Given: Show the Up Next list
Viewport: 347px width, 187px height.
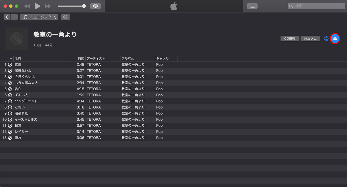Looking at the screenshot, I should (x=252, y=6).
